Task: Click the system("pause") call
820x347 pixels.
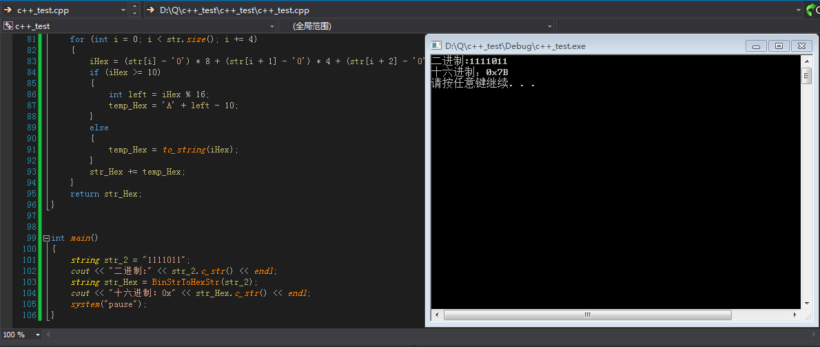Action: (107, 304)
